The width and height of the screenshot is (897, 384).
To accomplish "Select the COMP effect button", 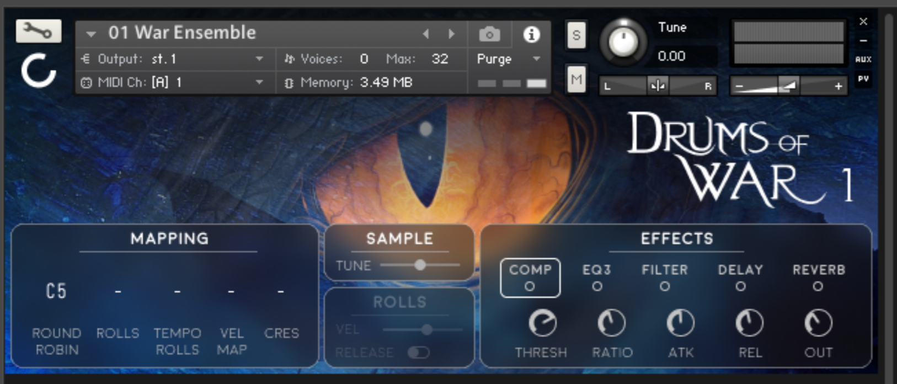I will (530, 278).
